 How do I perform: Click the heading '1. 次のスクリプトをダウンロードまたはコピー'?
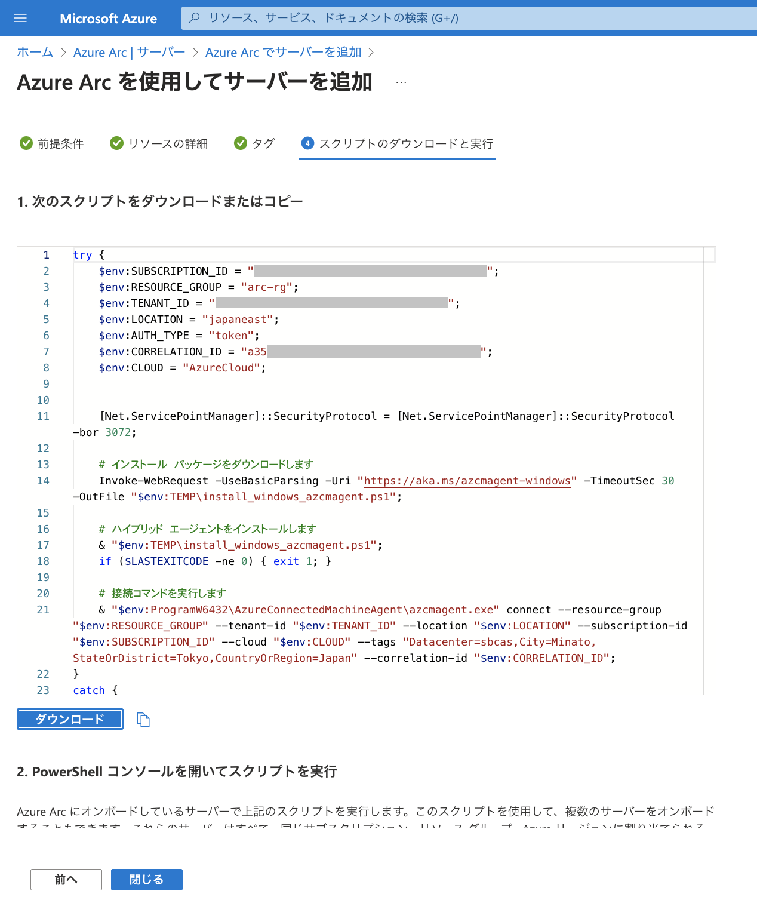point(160,202)
